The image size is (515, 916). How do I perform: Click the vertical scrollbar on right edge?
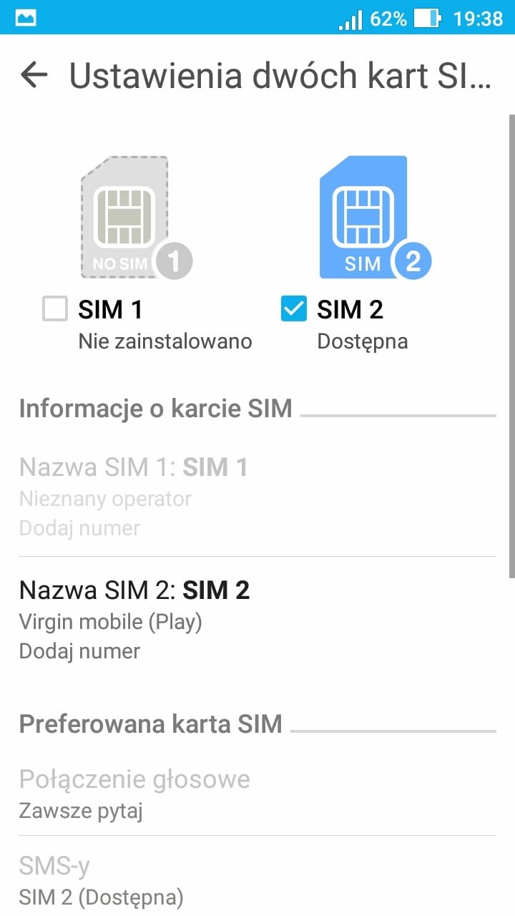[x=511, y=343]
